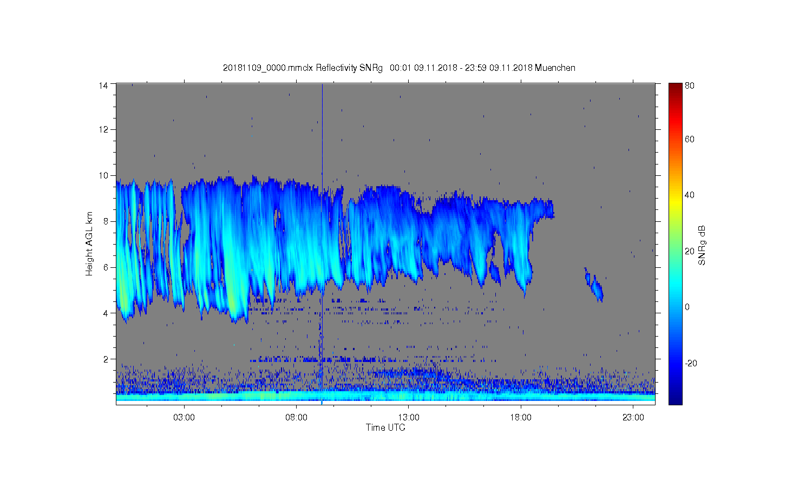This screenshot has width=812, height=487.
Task: Click the "SNRg dB" colorbar label
Action: click(702, 245)
